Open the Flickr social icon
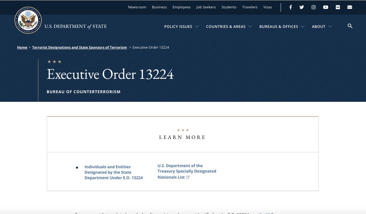The width and height of the screenshot is (366, 214). [x=338, y=7]
